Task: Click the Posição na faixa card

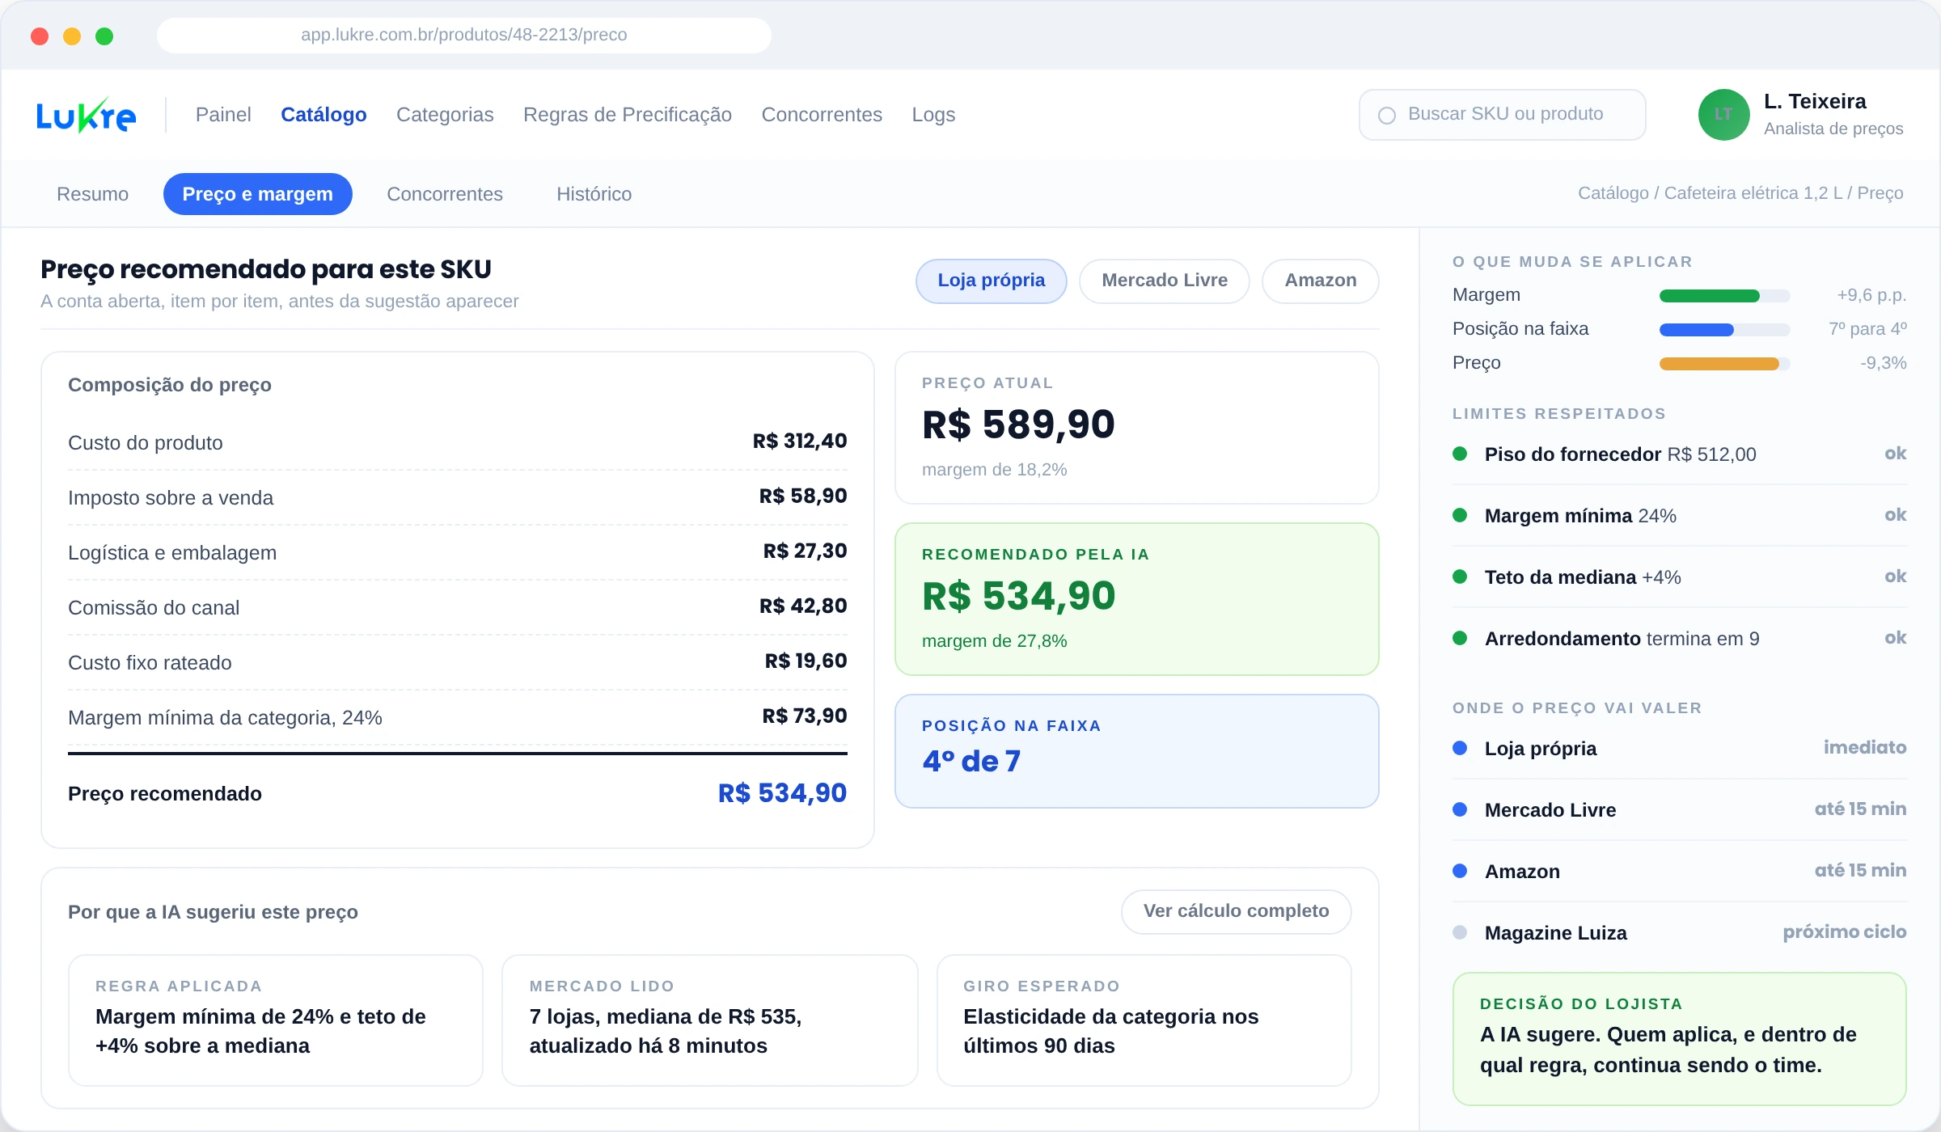Action: tap(1137, 751)
